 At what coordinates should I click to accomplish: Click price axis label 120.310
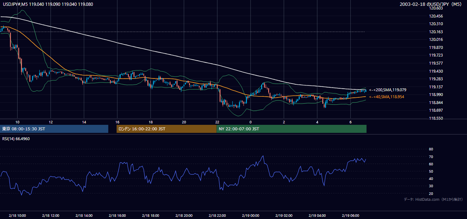[436, 24]
